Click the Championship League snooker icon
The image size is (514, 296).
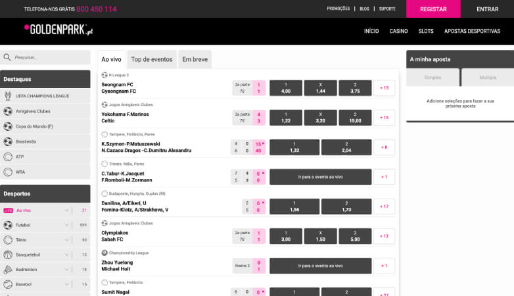click(x=105, y=253)
